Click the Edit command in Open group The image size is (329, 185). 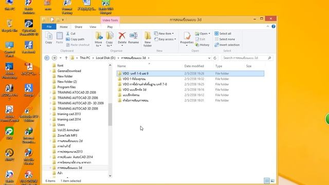pos(200,39)
